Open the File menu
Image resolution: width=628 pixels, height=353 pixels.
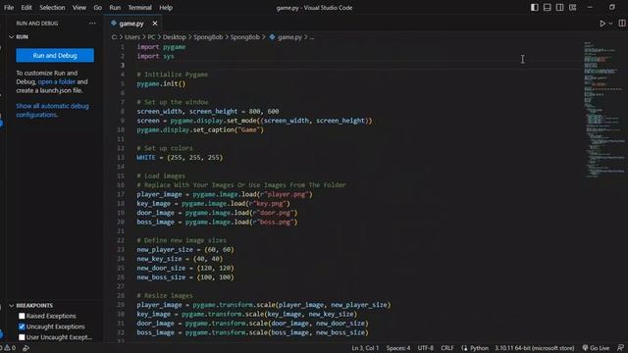[9, 8]
